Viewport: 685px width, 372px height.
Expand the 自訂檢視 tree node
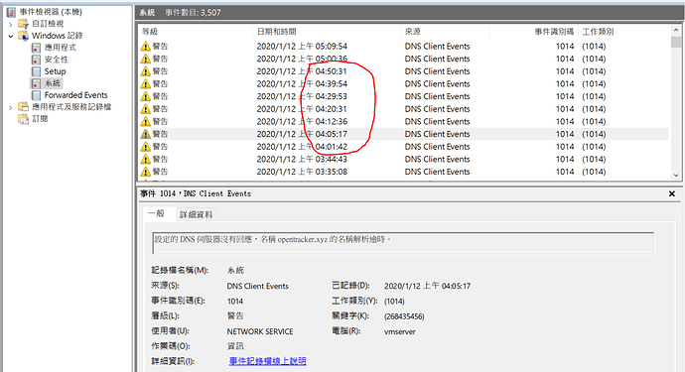coord(11,24)
